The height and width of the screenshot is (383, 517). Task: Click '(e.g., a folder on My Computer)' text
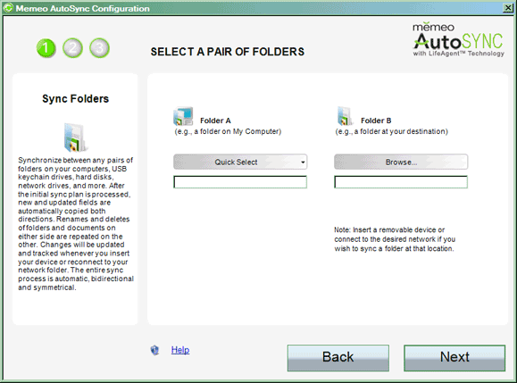tap(228, 131)
